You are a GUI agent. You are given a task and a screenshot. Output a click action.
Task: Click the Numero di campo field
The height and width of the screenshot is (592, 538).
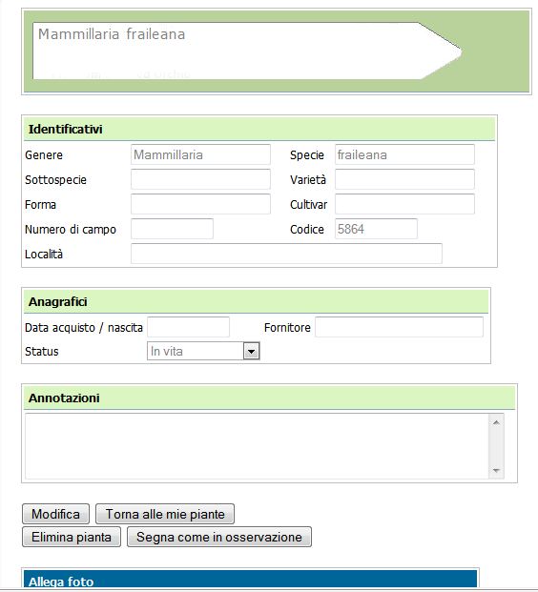(x=172, y=229)
